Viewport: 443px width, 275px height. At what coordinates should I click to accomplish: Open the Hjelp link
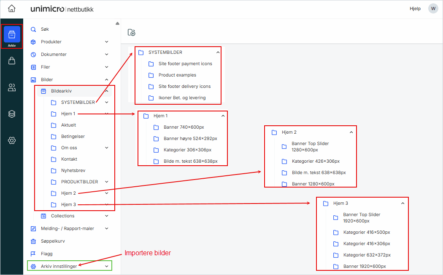pyautogui.click(x=415, y=8)
